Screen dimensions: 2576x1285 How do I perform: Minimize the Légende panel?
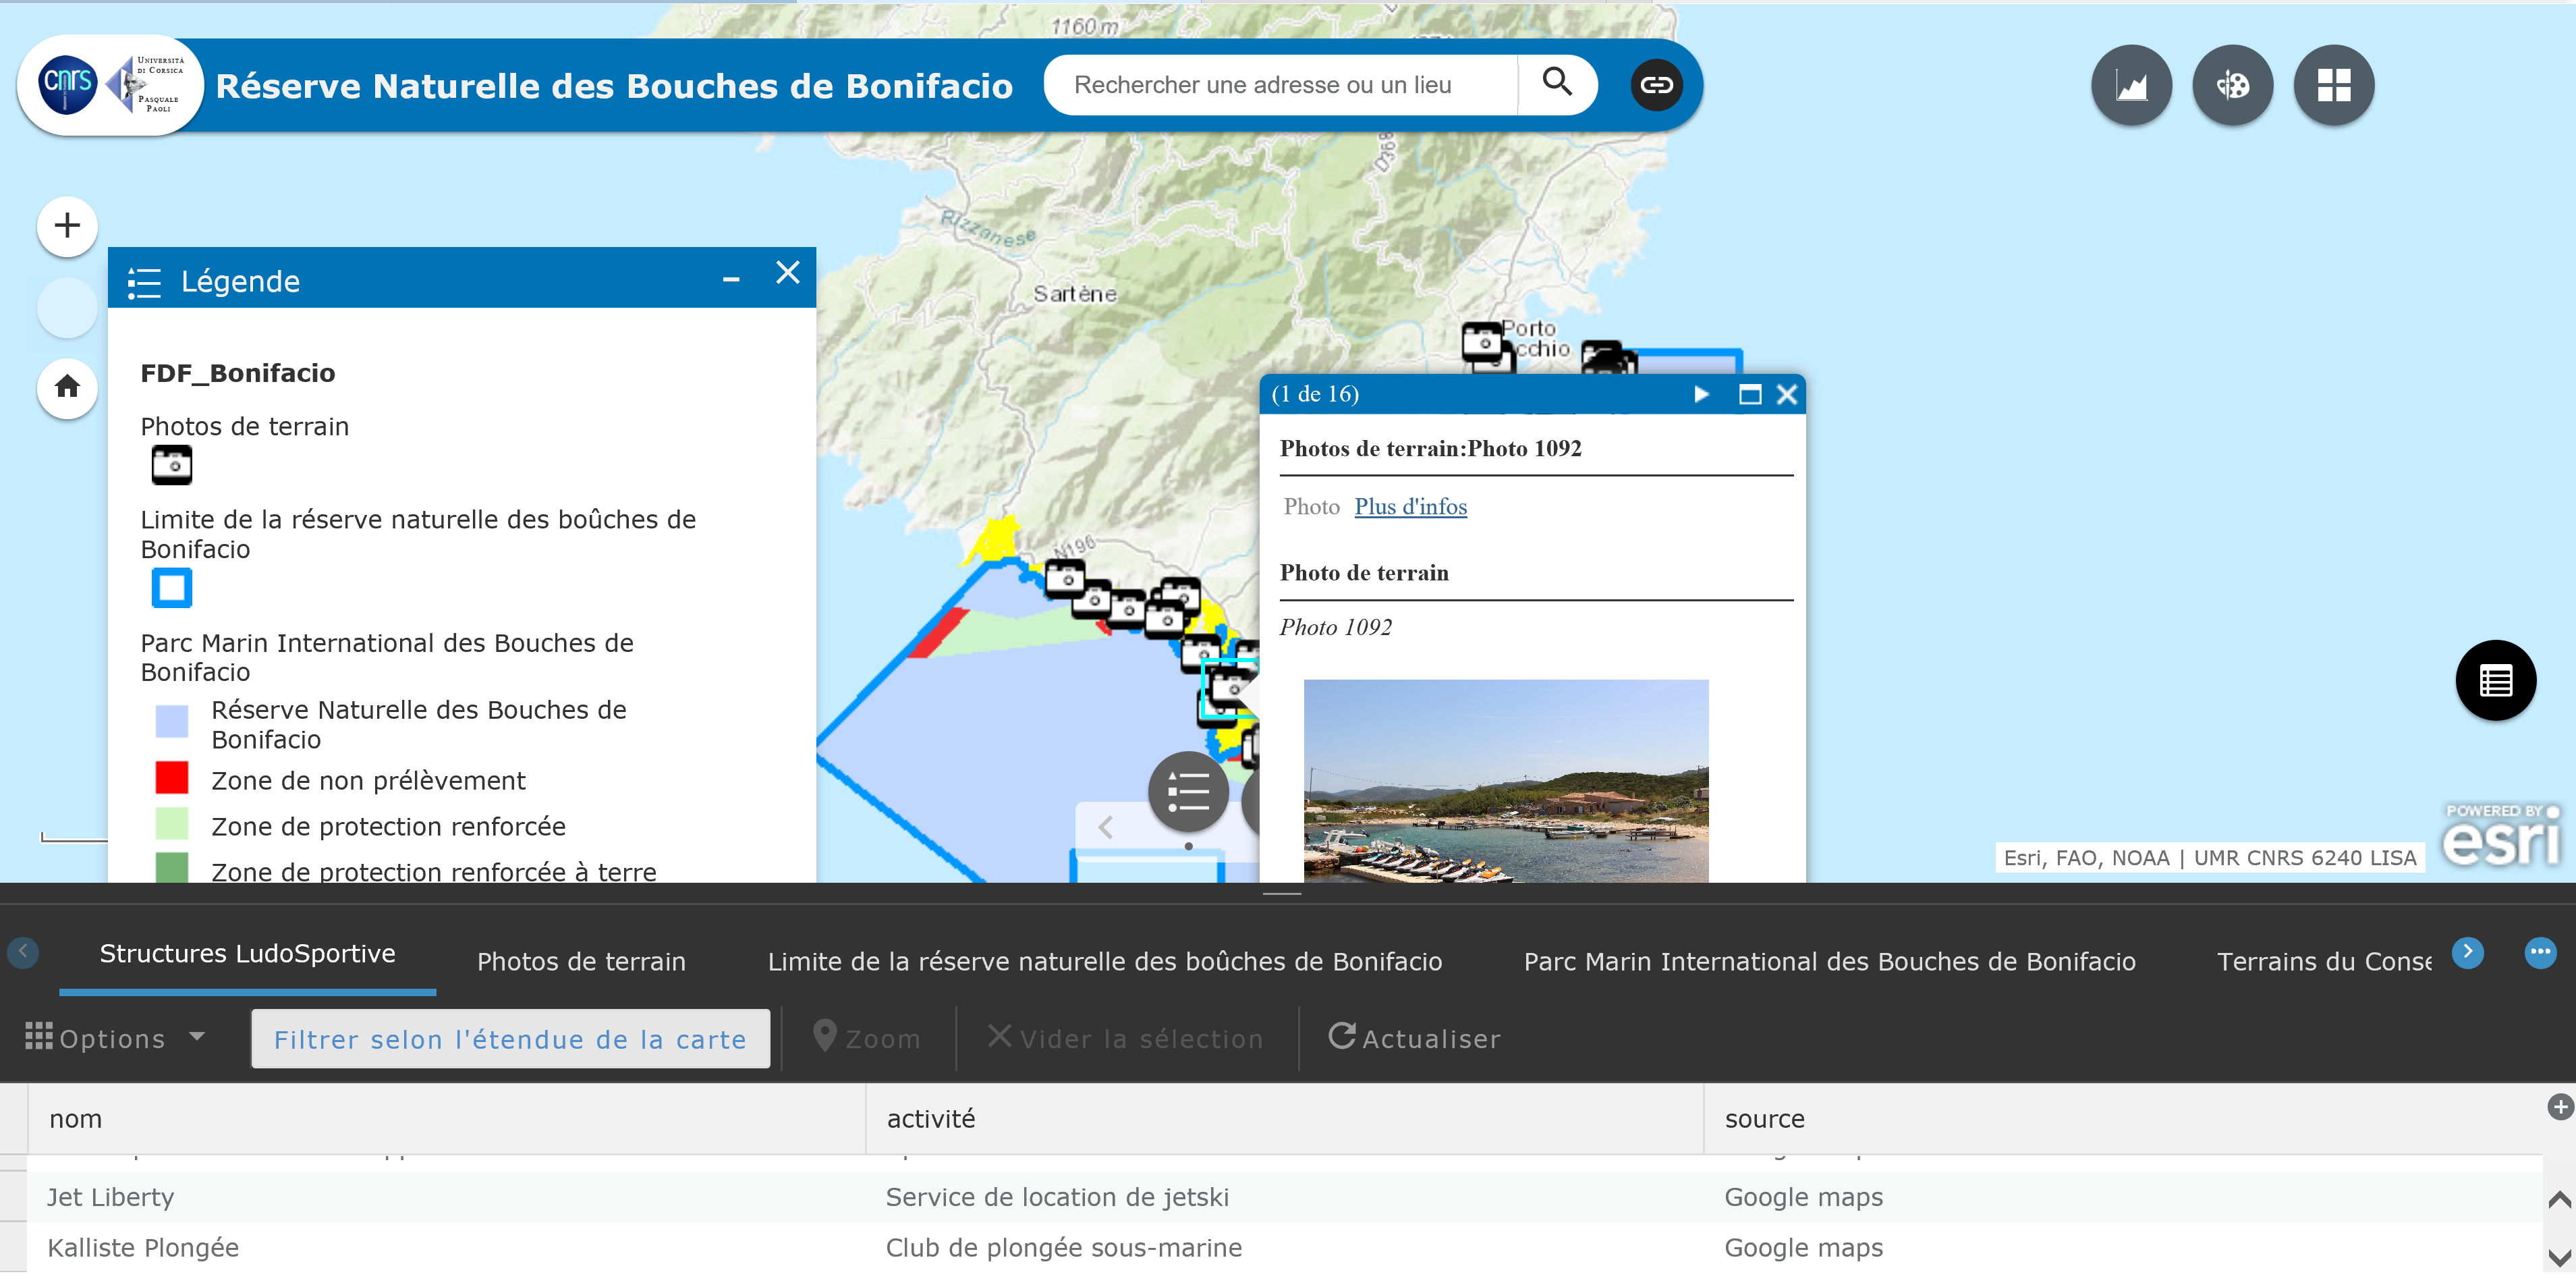pyautogui.click(x=731, y=280)
